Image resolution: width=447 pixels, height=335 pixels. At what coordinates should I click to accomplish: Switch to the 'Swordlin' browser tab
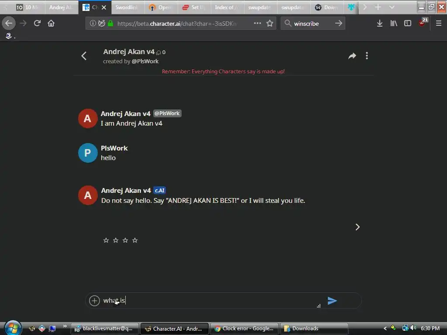tap(127, 7)
